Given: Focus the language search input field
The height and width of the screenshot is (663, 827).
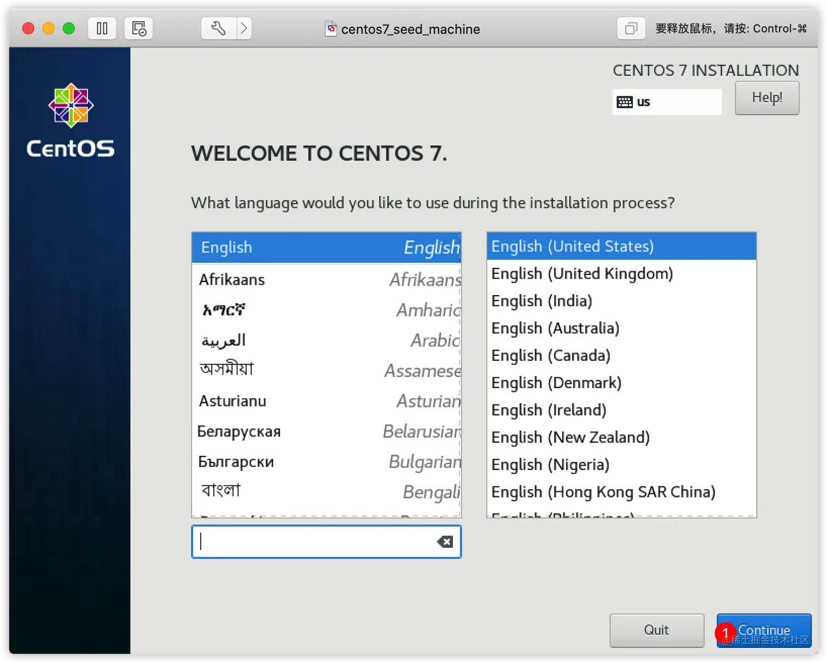Looking at the screenshot, I should [326, 542].
